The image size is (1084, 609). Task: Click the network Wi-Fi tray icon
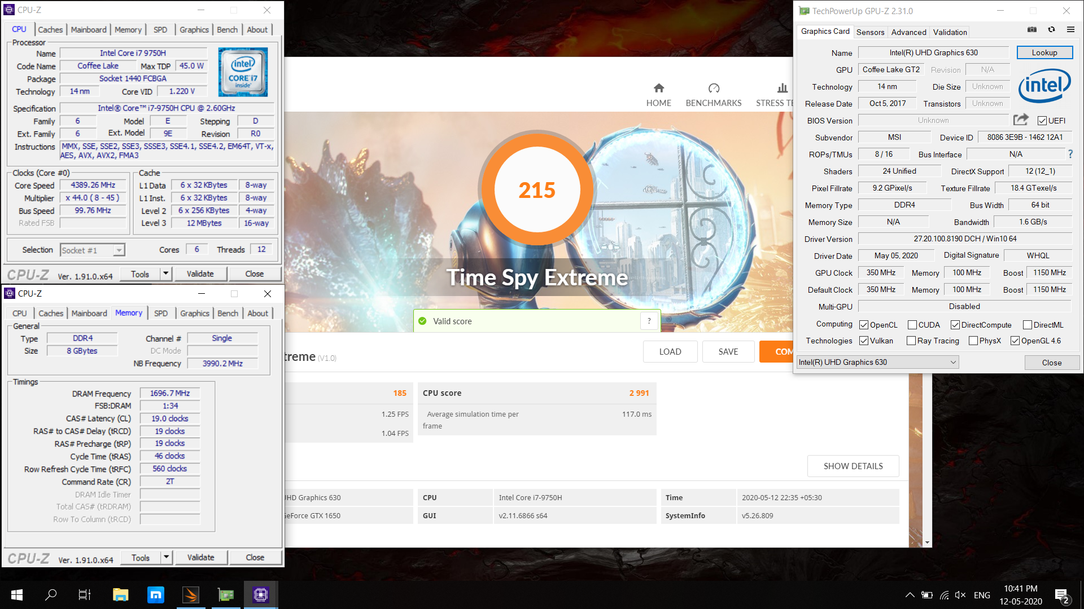pyautogui.click(x=944, y=595)
